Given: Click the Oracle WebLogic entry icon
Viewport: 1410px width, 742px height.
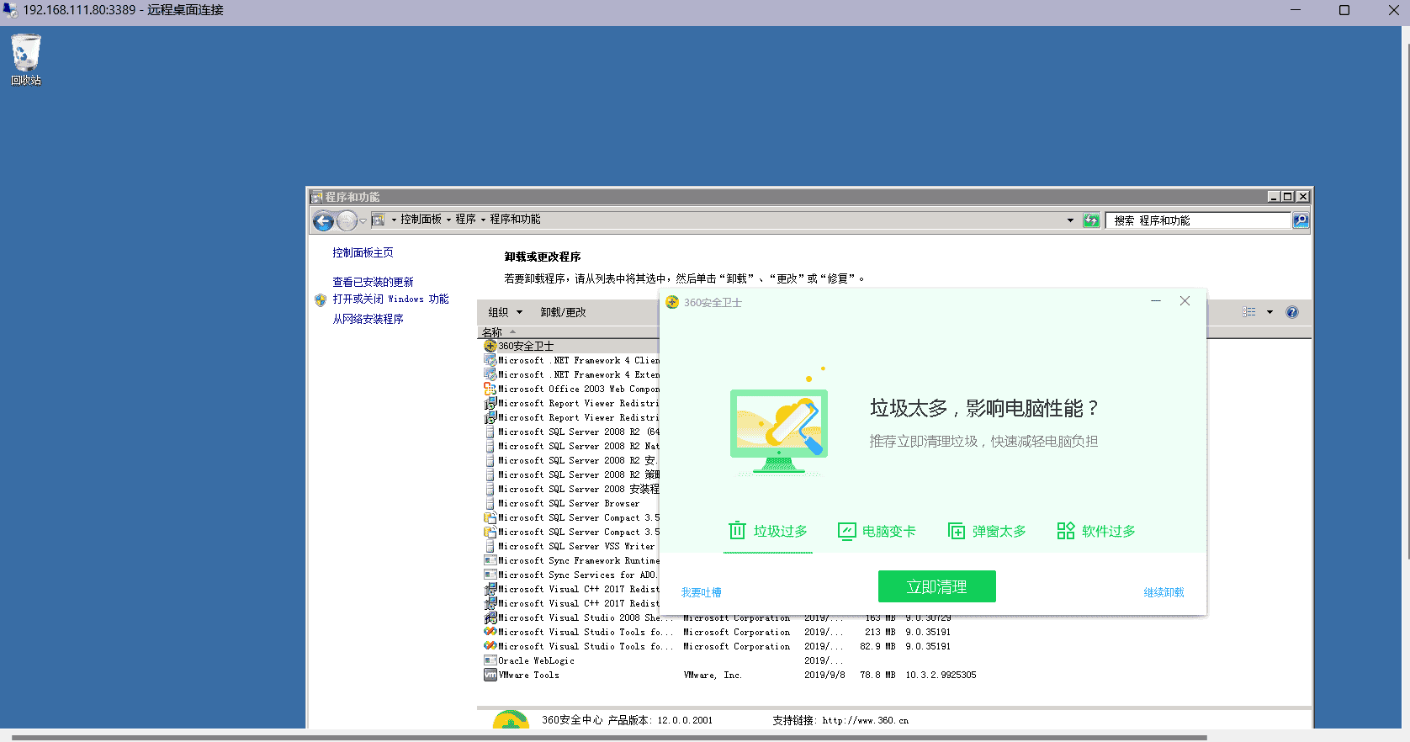Looking at the screenshot, I should 490,660.
